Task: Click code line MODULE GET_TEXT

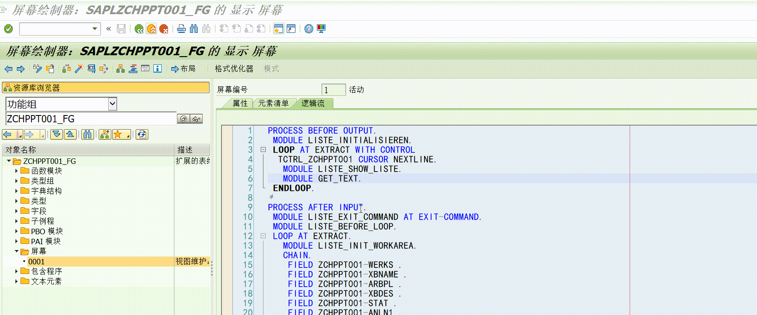Action: click(x=322, y=178)
